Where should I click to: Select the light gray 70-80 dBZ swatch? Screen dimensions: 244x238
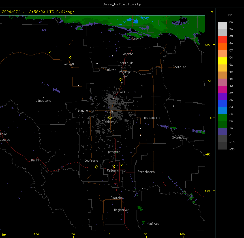coord(222,26)
